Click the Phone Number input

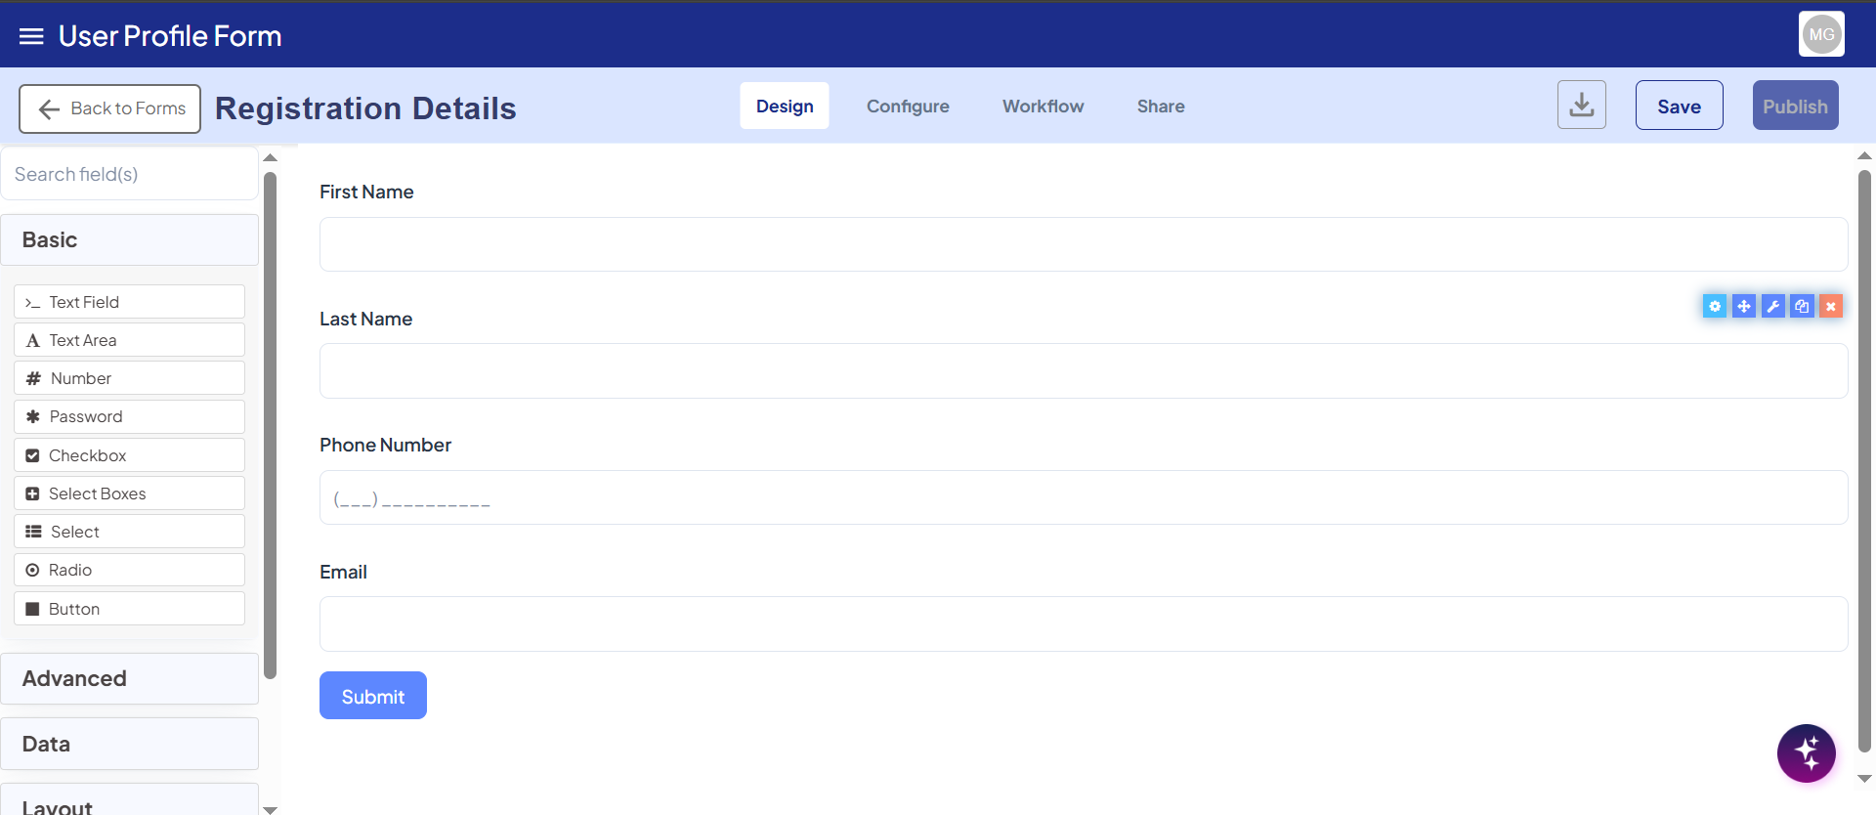pyautogui.click(x=1083, y=498)
